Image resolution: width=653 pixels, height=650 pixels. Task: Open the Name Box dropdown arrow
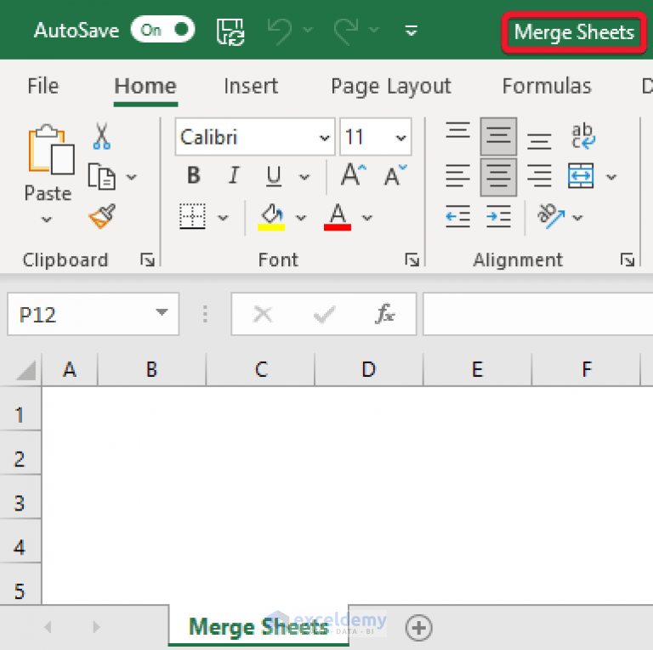[x=162, y=312]
